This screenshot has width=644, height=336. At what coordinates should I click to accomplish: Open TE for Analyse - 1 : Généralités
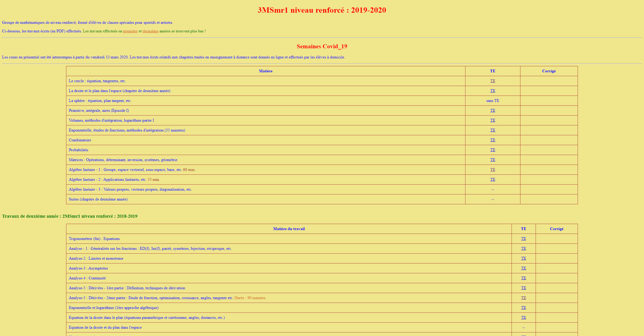pyautogui.click(x=523, y=249)
